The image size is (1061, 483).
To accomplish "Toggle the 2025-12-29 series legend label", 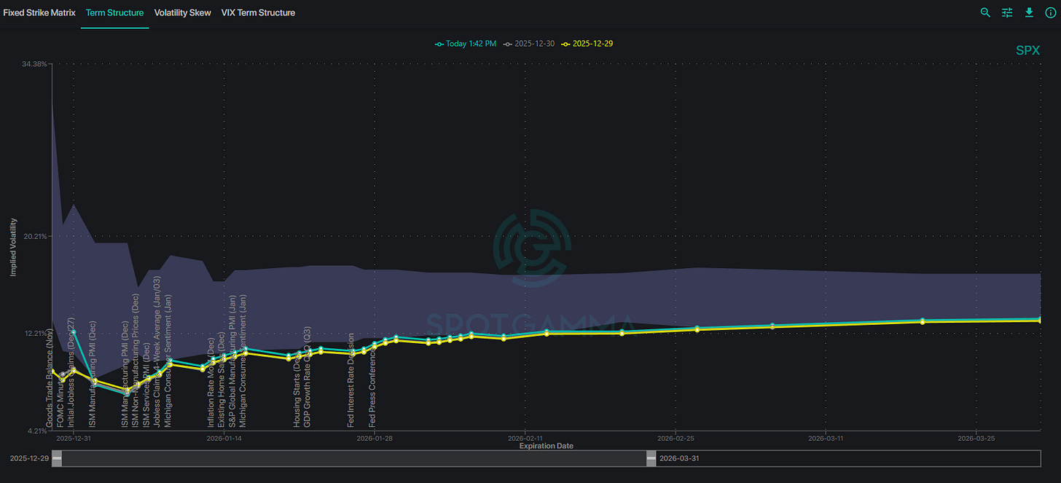I will [592, 44].
